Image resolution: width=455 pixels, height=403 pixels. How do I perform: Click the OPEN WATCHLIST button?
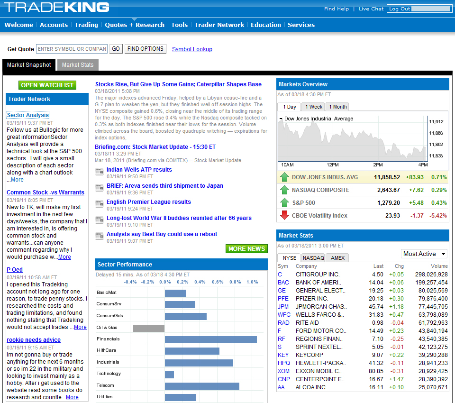(47, 85)
